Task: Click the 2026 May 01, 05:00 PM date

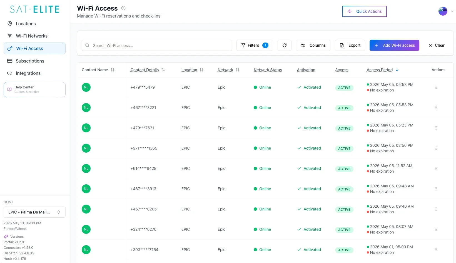Action: click(x=391, y=247)
